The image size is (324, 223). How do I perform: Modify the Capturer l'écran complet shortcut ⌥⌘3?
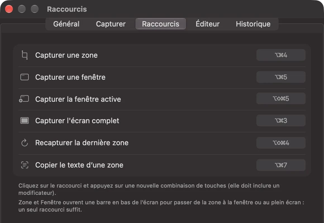(x=281, y=120)
